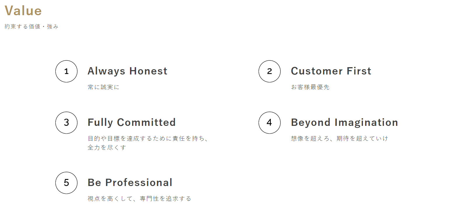This screenshot has height=219, width=462.
Task: Click the text お客様最優先
Action: (310, 87)
